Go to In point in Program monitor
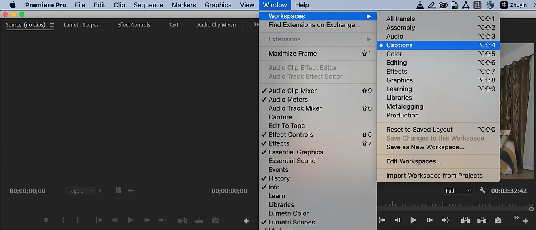 (x=382, y=220)
